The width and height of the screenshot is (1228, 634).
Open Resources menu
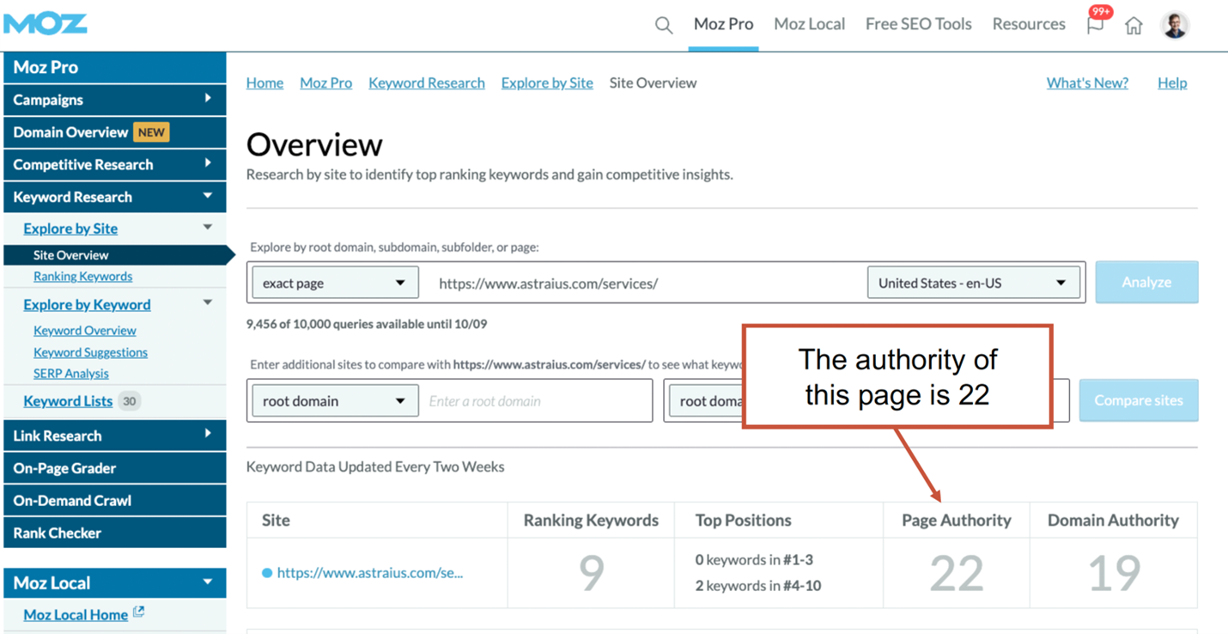1028,24
